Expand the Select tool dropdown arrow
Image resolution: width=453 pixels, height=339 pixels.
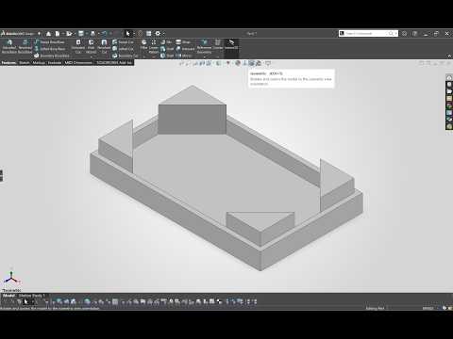point(133,34)
